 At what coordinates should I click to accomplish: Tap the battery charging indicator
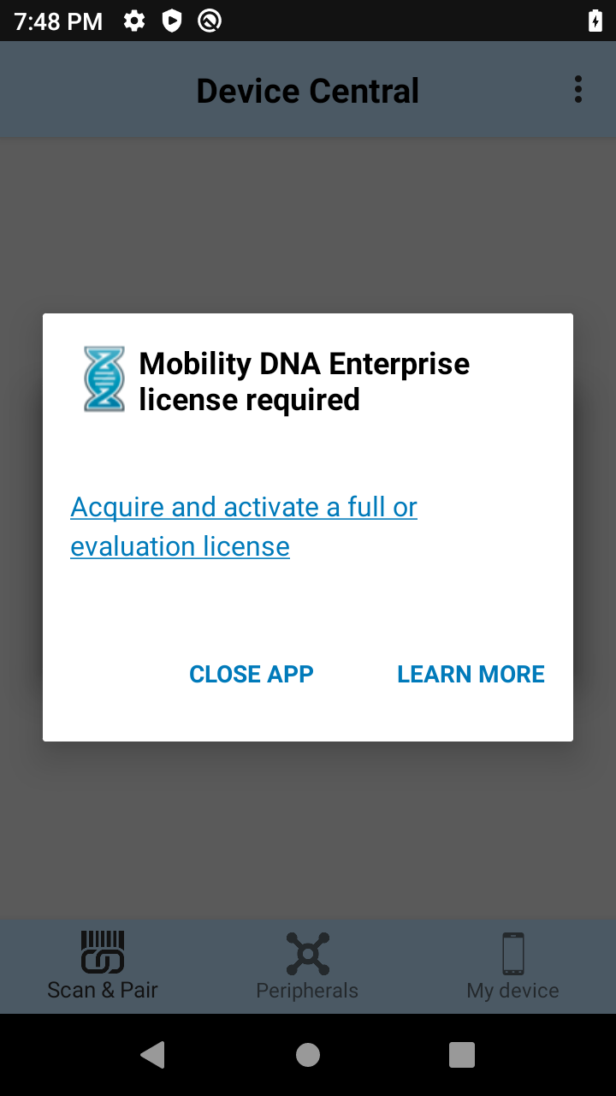[x=595, y=21]
